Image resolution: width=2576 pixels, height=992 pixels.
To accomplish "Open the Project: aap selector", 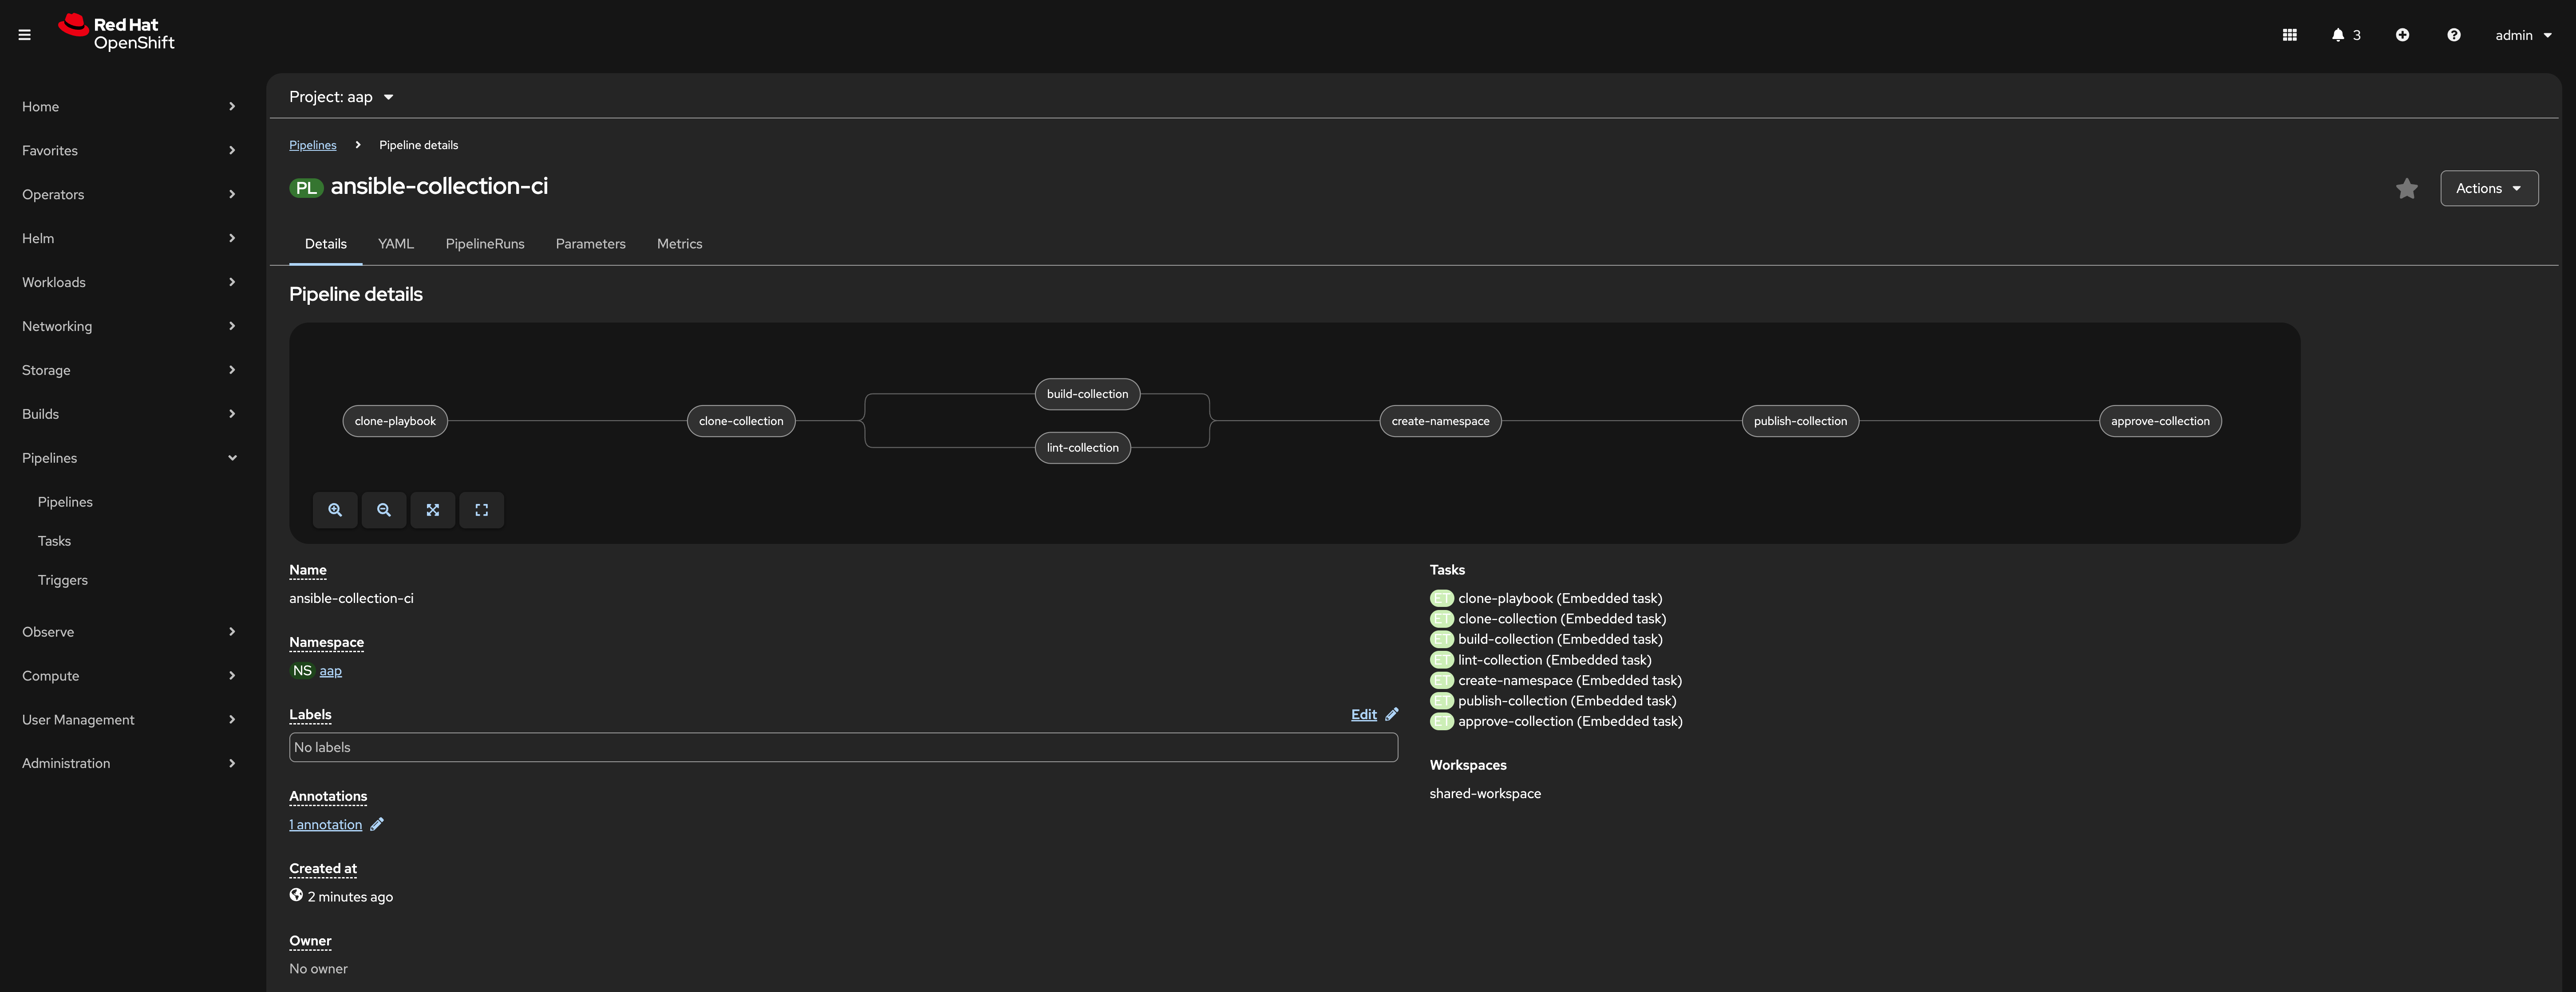I will pos(341,97).
